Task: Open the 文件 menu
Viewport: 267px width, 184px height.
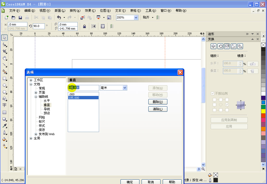Action: 15,10
